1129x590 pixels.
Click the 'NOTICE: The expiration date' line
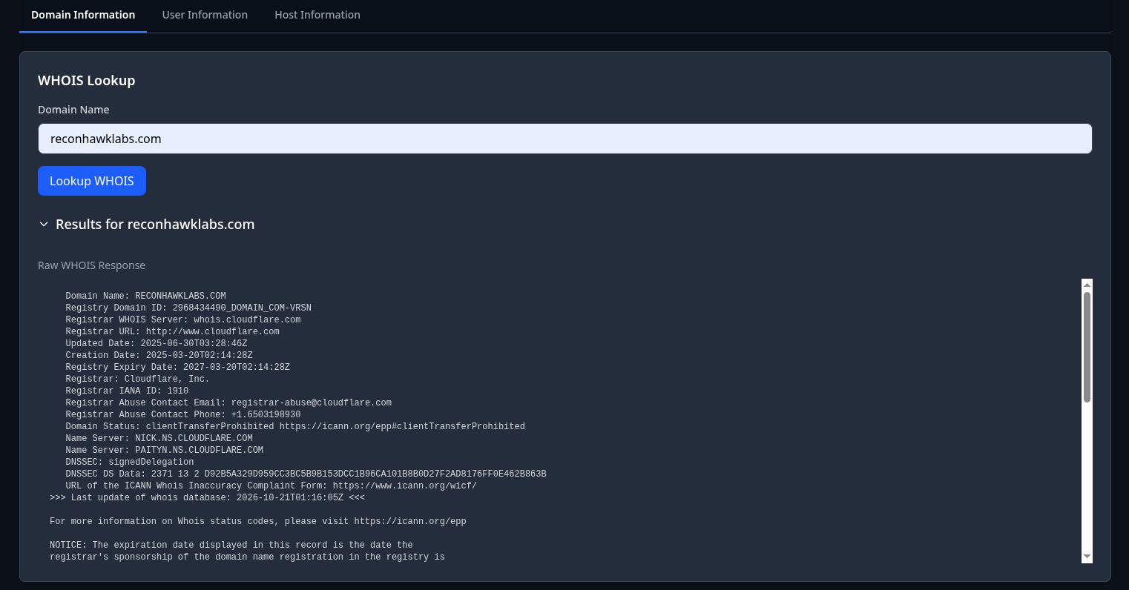(231, 545)
